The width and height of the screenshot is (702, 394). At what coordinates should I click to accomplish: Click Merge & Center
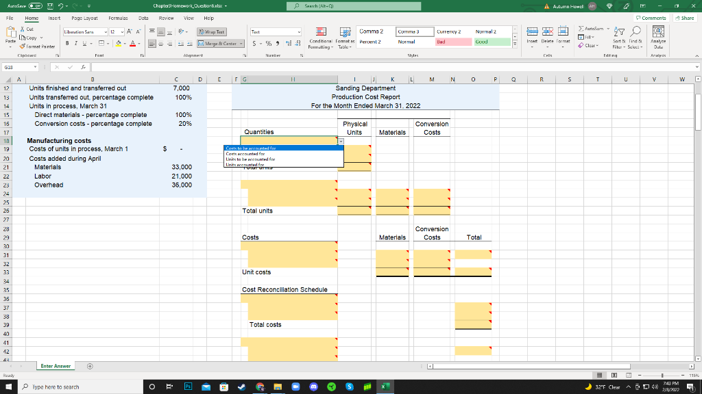click(217, 43)
